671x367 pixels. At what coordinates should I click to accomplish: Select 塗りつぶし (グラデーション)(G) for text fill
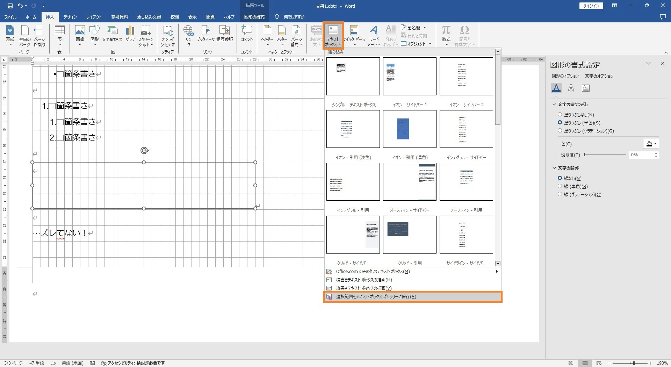[586, 131]
